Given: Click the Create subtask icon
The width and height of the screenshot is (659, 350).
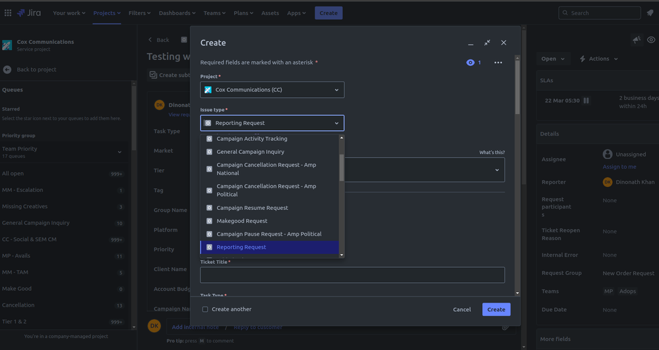Looking at the screenshot, I should (x=153, y=74).
